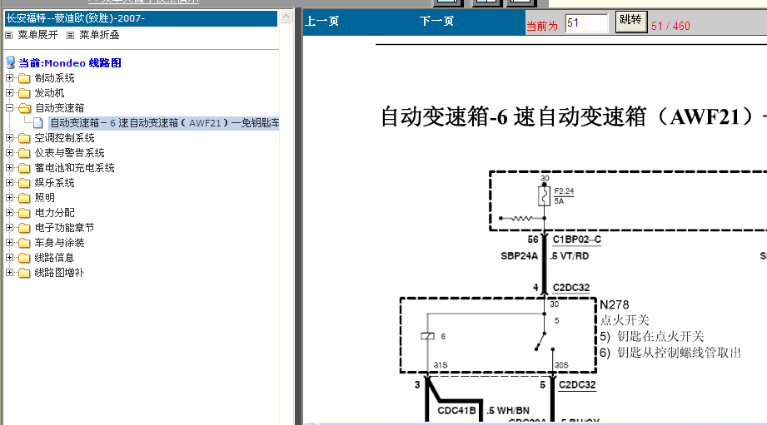Open 自动变速箱－6速自动变速箱 (AWF21) document
This screenshot has height=425, width=767.
tap(164, 123)
